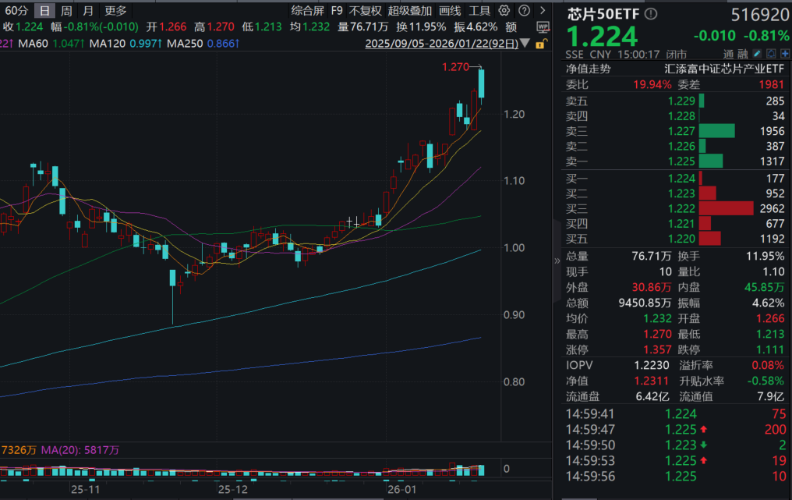Enable 超级叠加 overlay mode
This screenshot has width=792, height=500.
click(411, 10)
